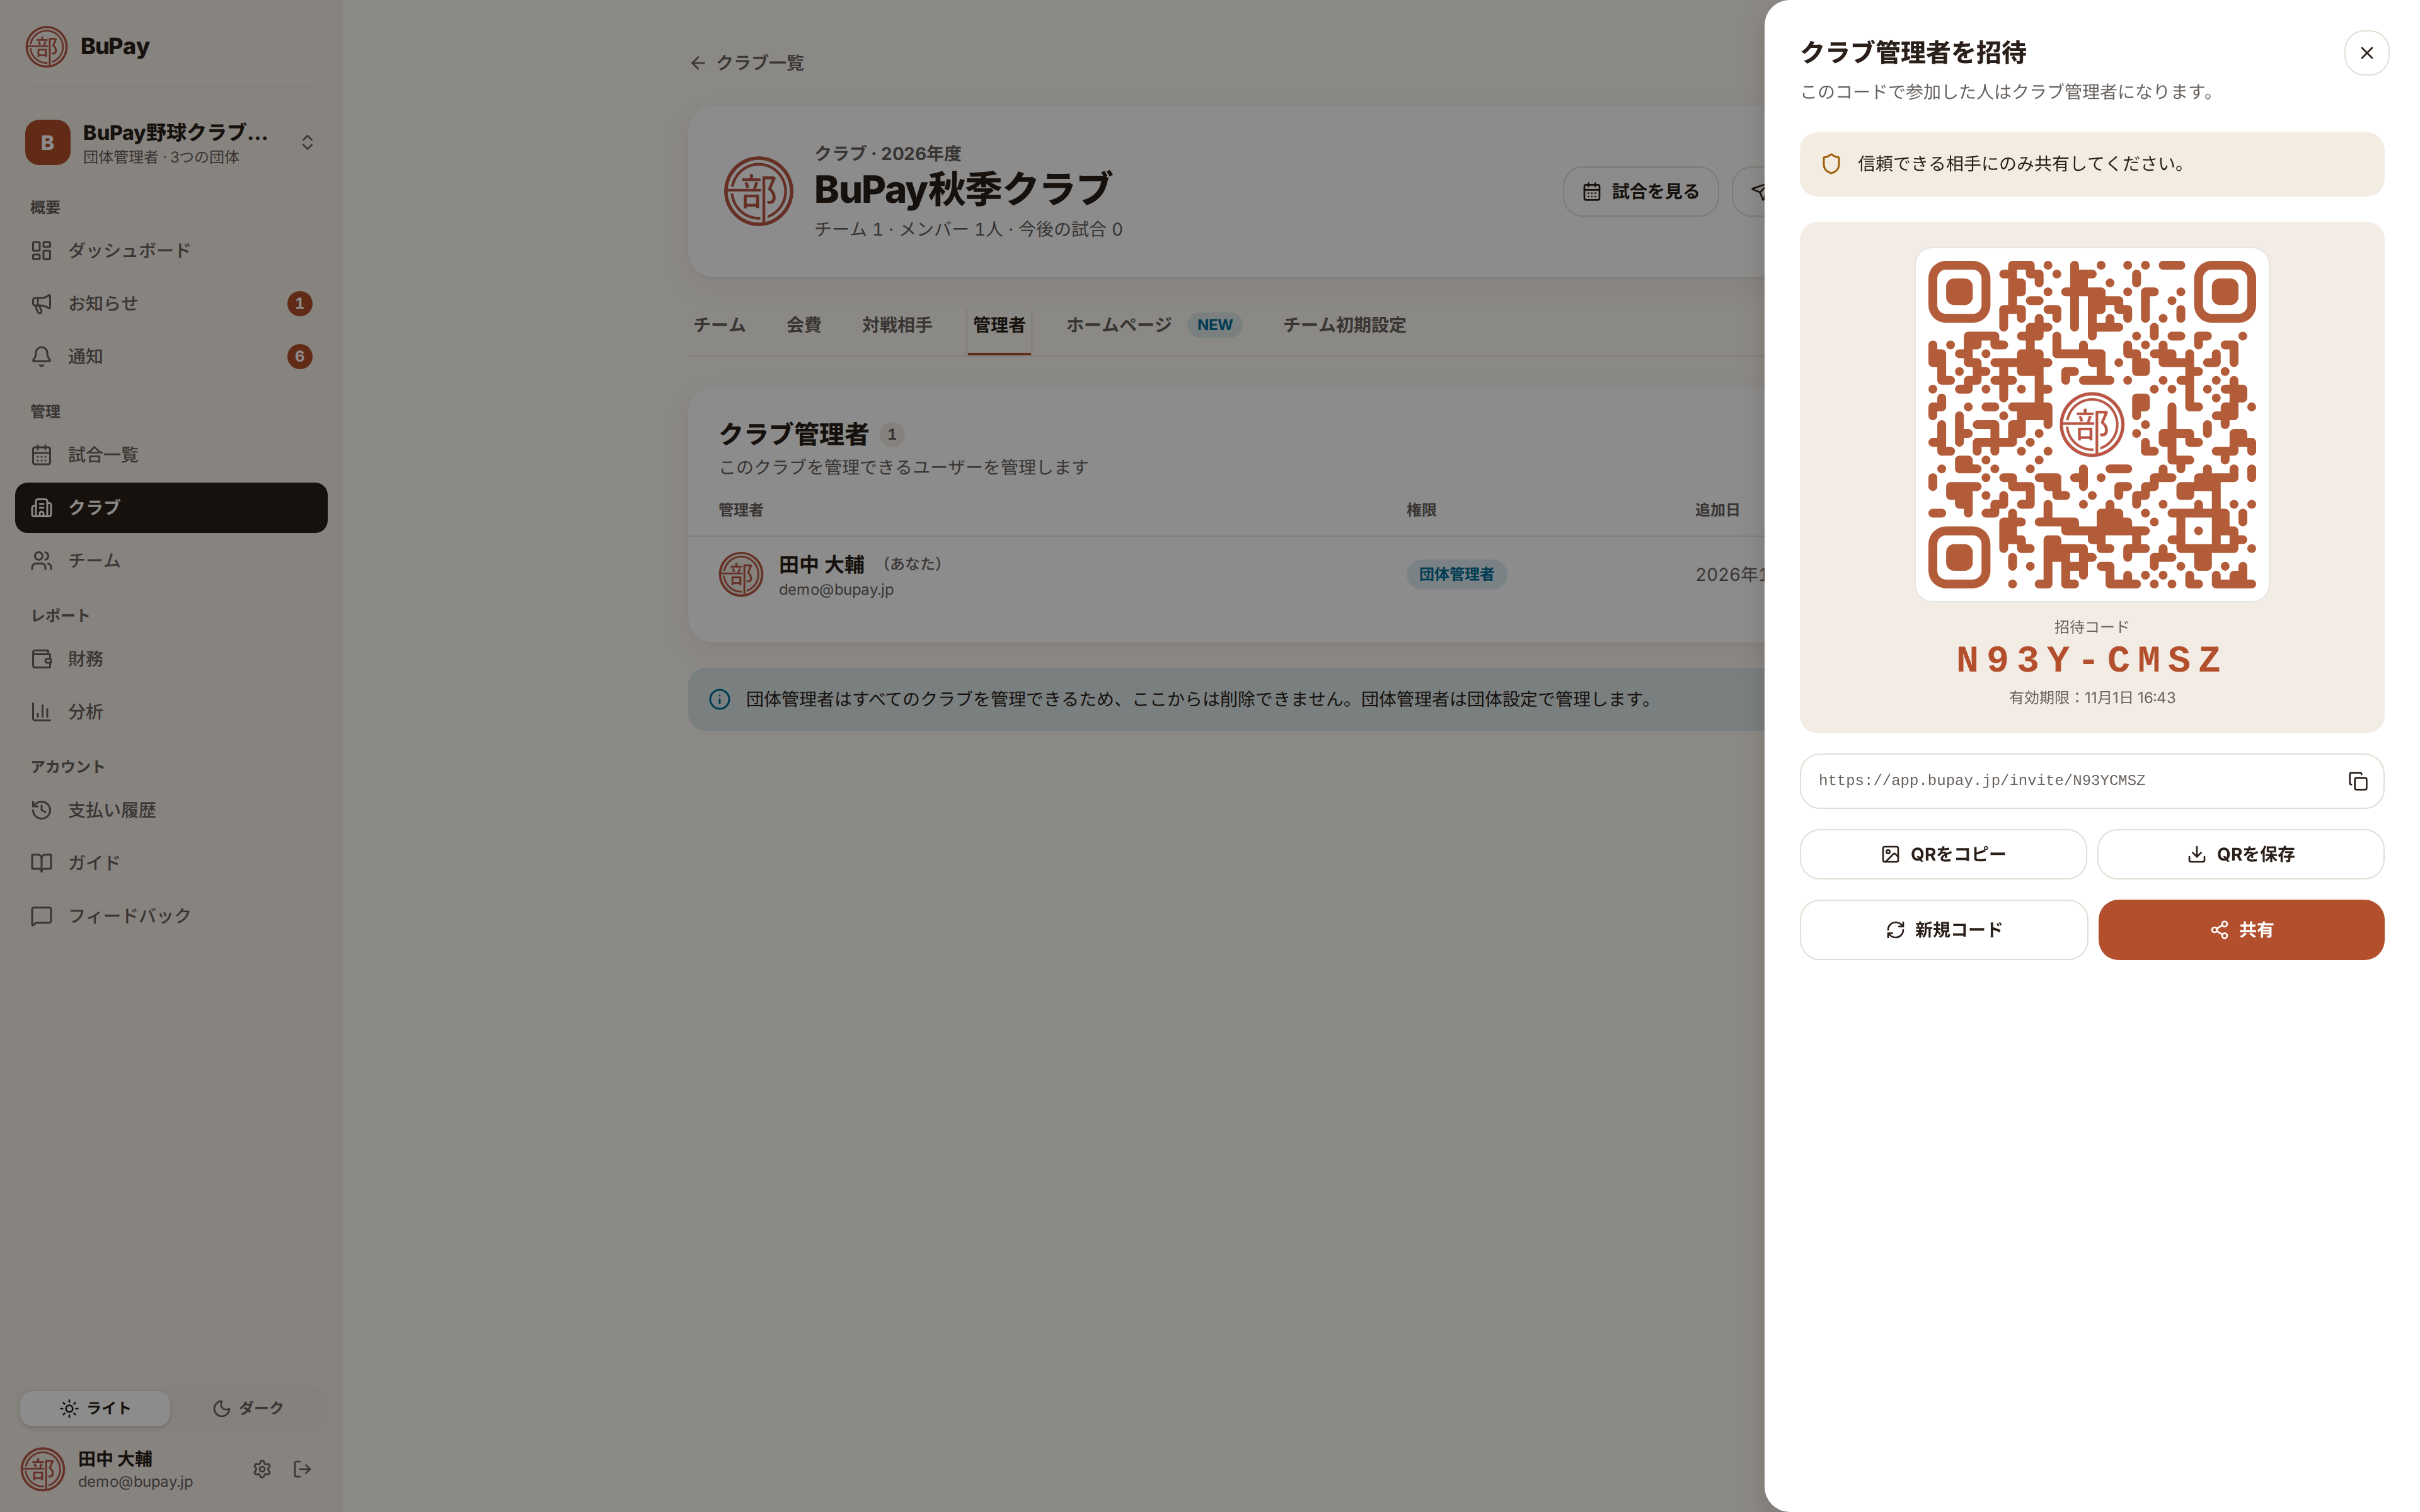Image resolution: width=2420 pixels, height=1512 pixels.
Task: Open ガイド in the sidebar
Action: tap(171, 863)
